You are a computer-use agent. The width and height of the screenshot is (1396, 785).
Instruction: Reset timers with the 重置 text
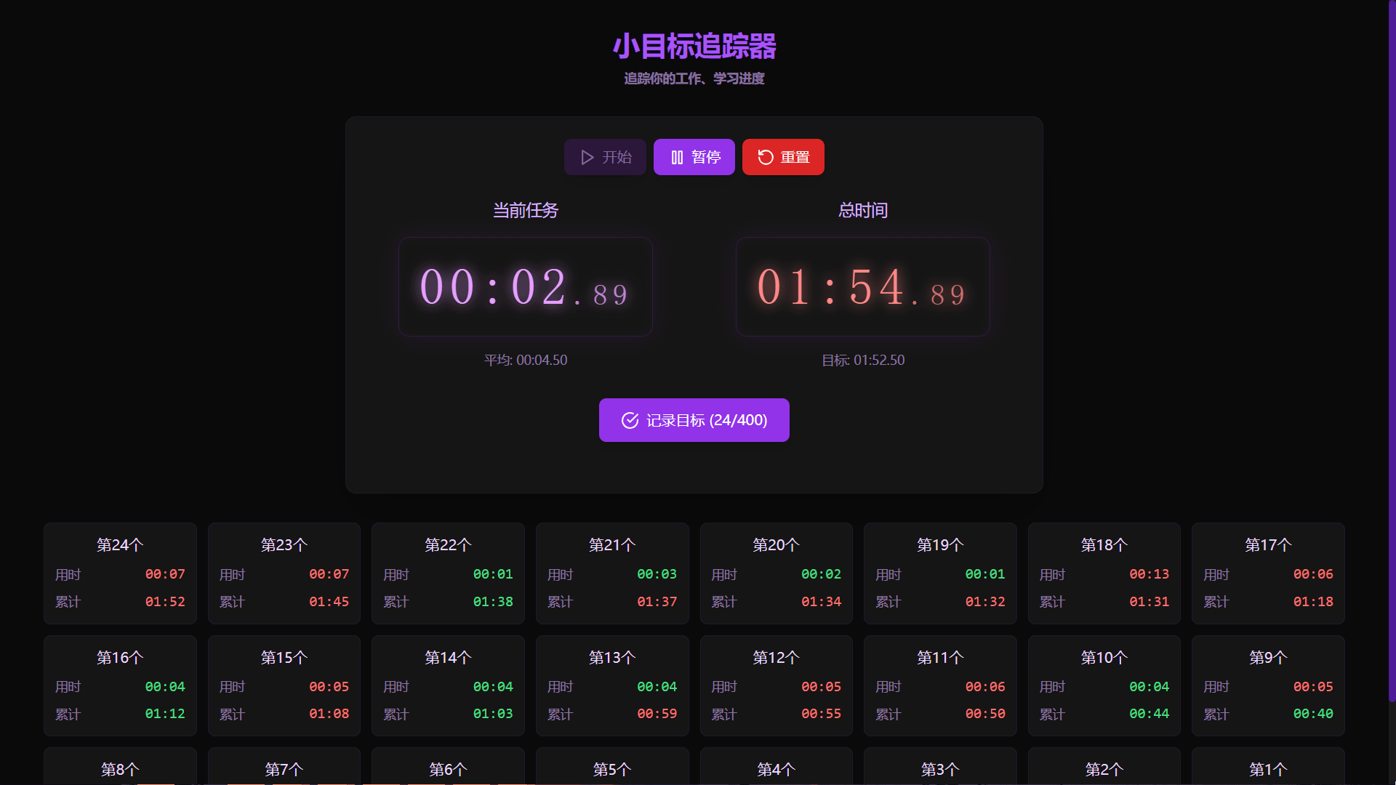point(795,157)
